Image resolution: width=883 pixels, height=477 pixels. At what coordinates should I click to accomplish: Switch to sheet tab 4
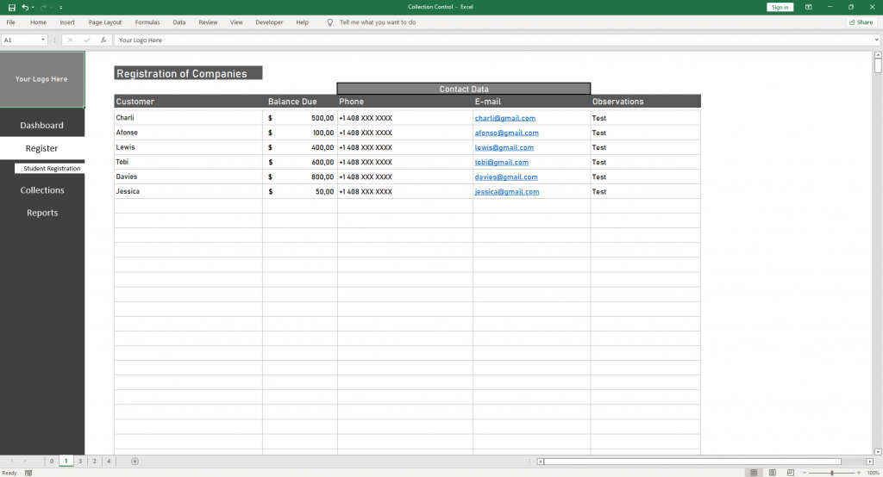[x=109, y=462]
